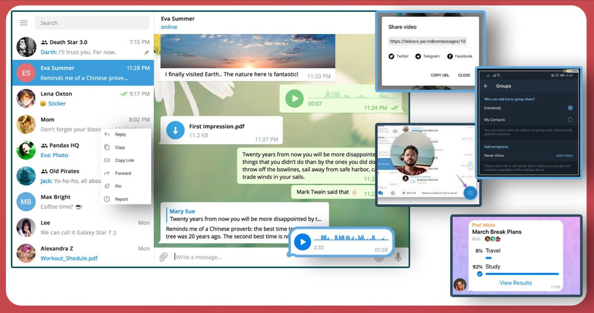
Task: Click Prof. Hicks sender name
Action: 484,225
